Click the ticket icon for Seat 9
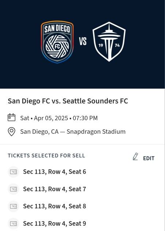The image size is (165, 231). coord(14,223)
